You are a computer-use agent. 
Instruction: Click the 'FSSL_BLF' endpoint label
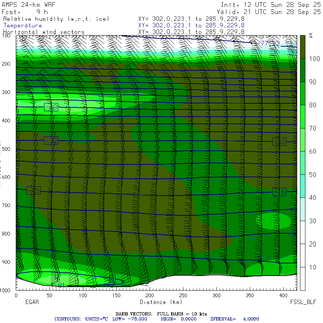point(303,302)
